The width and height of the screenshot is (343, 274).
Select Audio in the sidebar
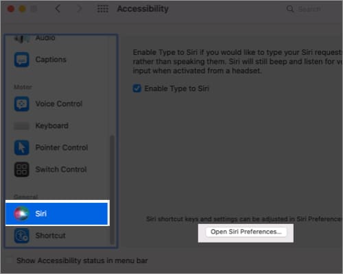click(x=57, y=38)
